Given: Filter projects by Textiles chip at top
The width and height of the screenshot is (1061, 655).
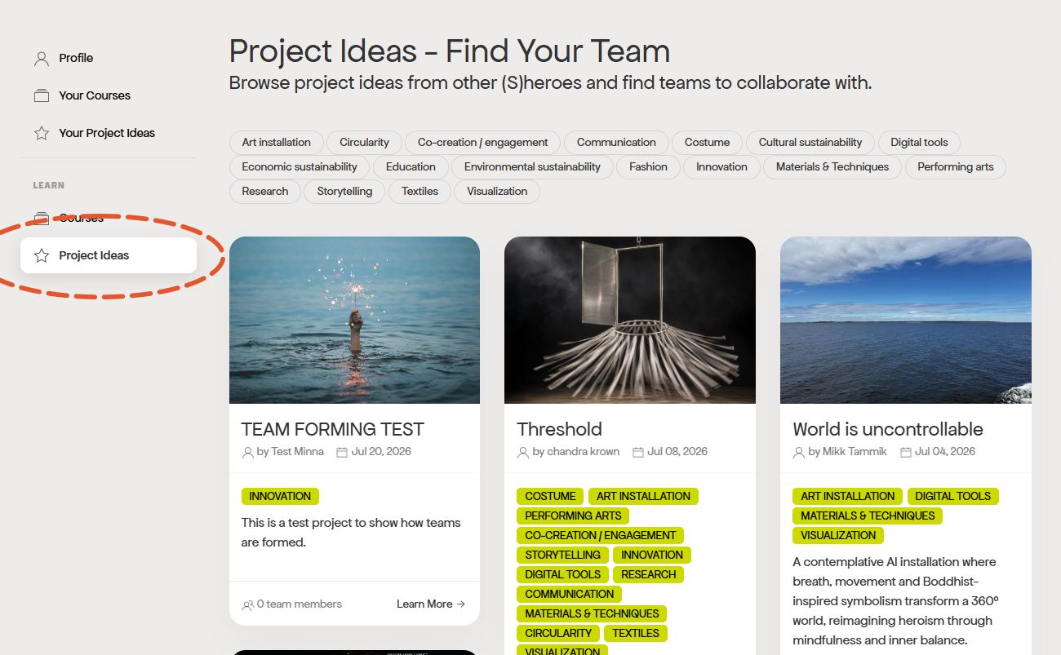Looking at the screenshot, I should point(420,191).
